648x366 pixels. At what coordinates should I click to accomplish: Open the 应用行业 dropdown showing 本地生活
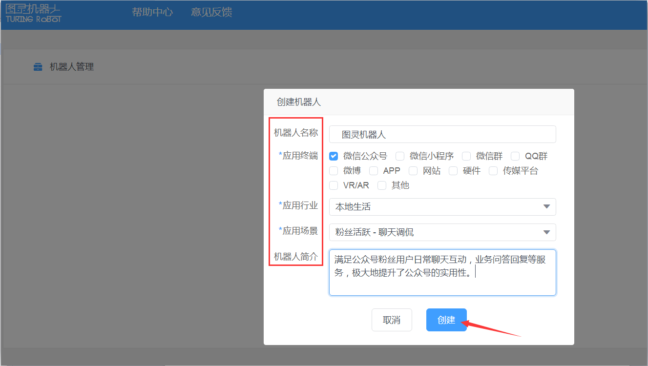pyautogui.click(x=442, y=207)
